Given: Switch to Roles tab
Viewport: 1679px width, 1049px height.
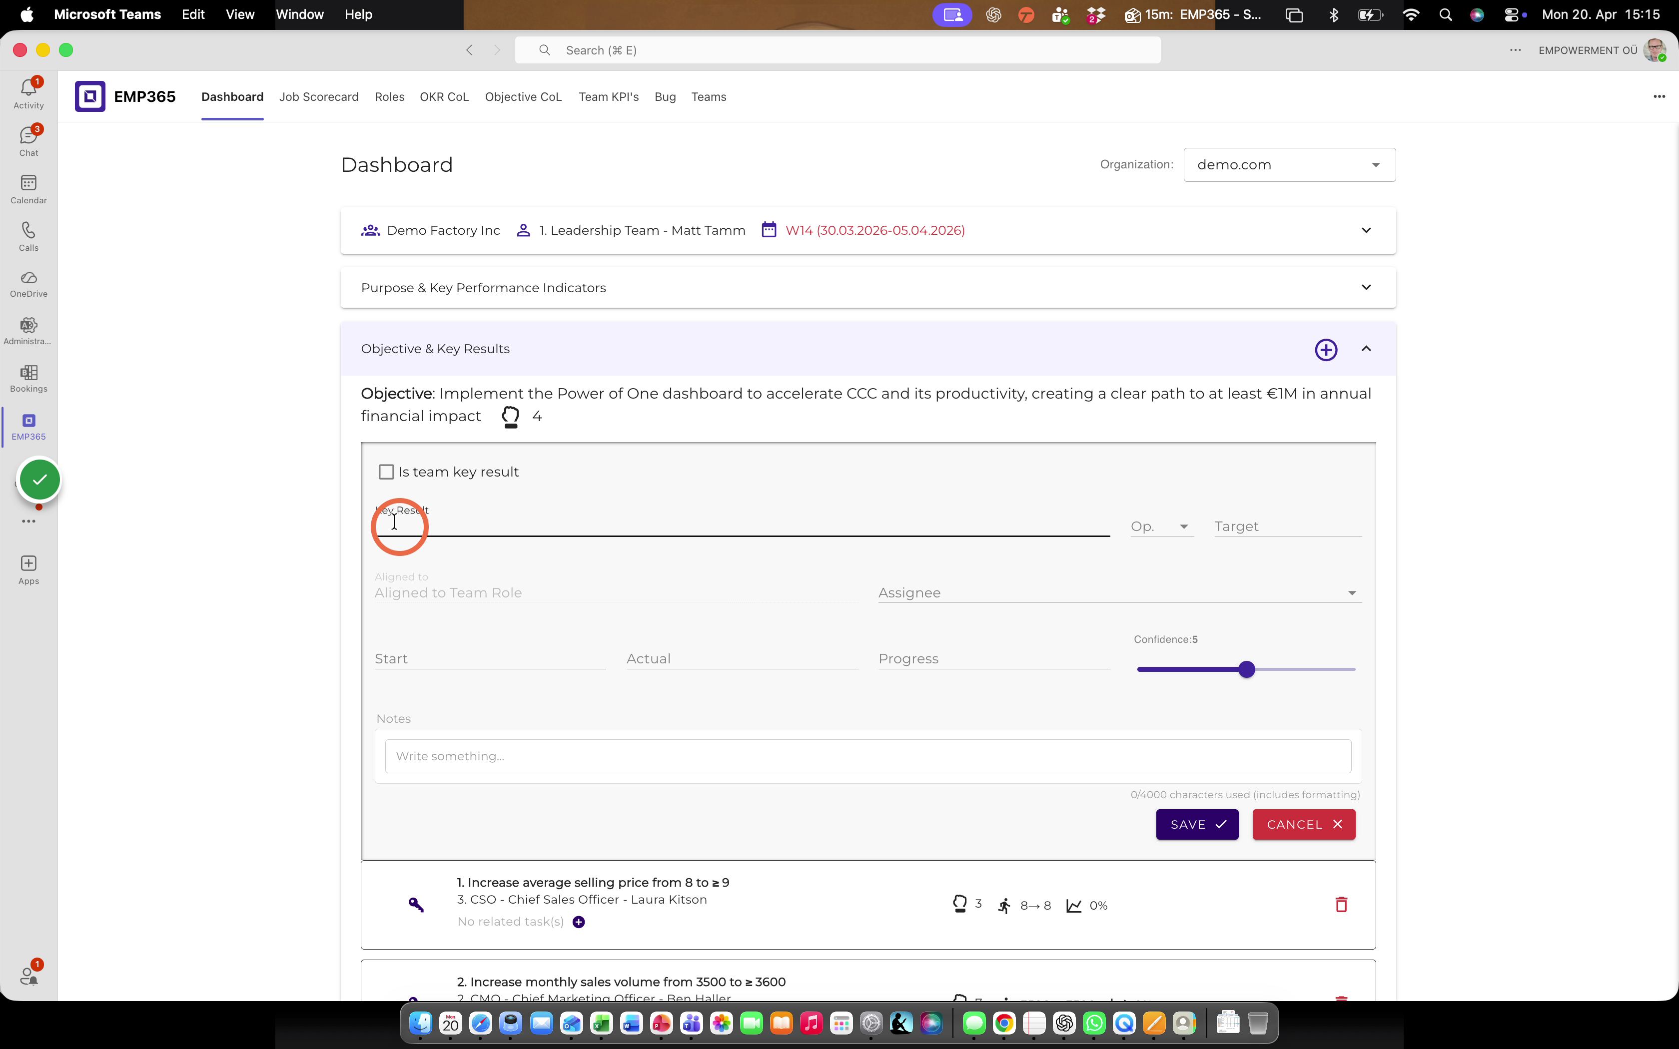Looking at the screenshot, I should click(389, 97).
